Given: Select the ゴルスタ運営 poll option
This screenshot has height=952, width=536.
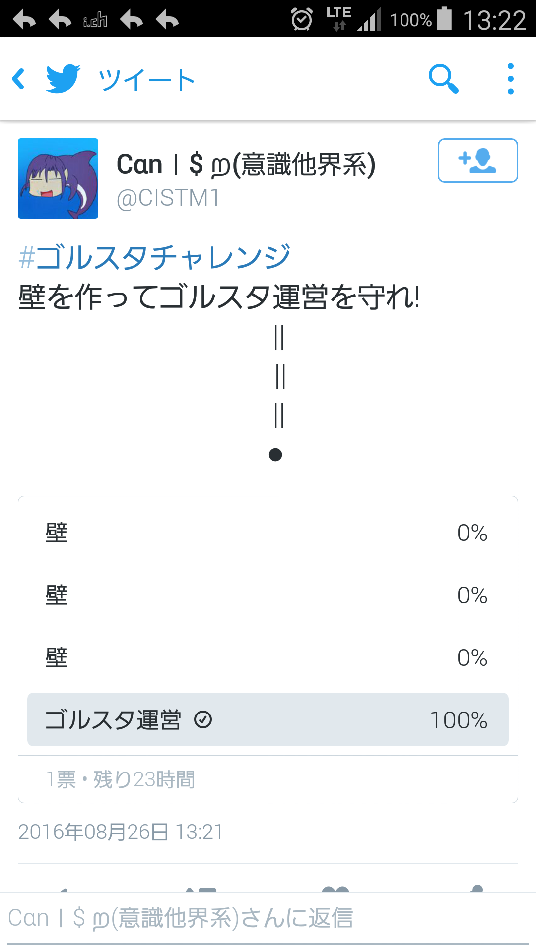Looking at the screenshot, I should click(113, 720).
